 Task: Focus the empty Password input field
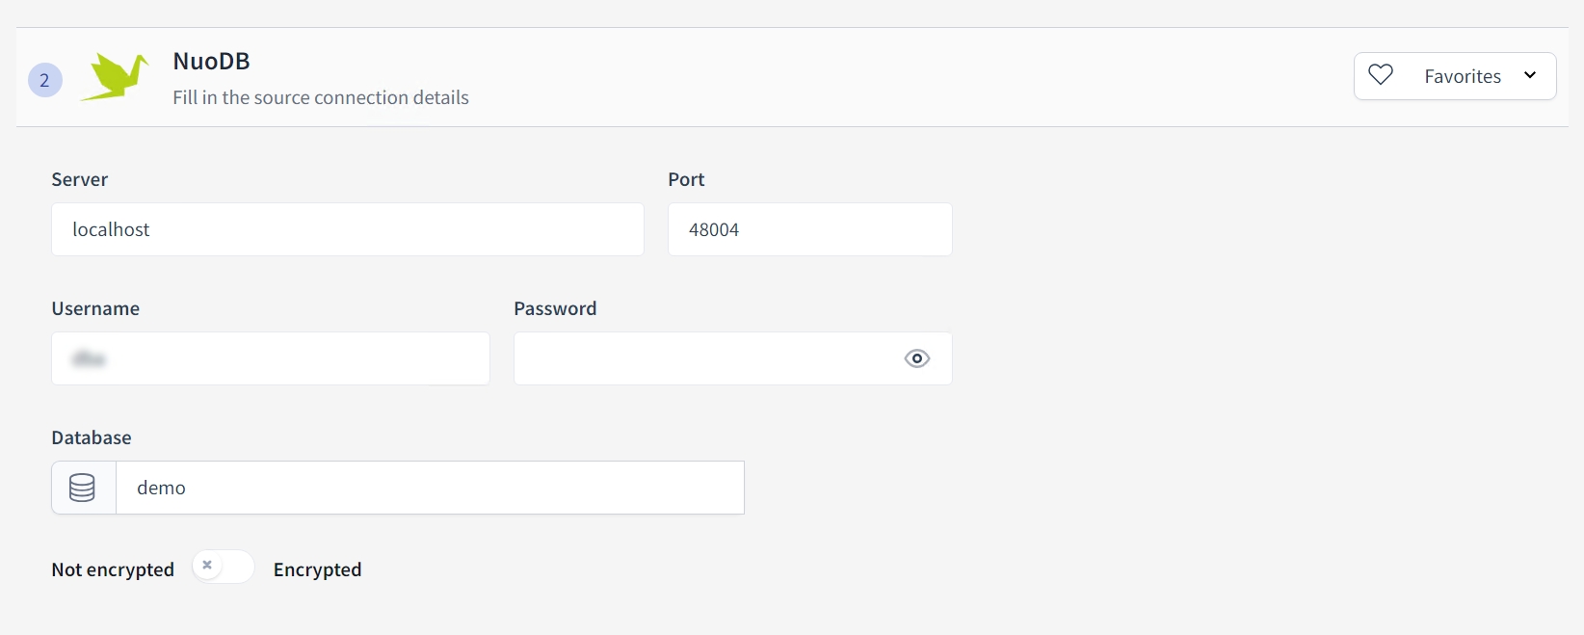coord(703,358)
